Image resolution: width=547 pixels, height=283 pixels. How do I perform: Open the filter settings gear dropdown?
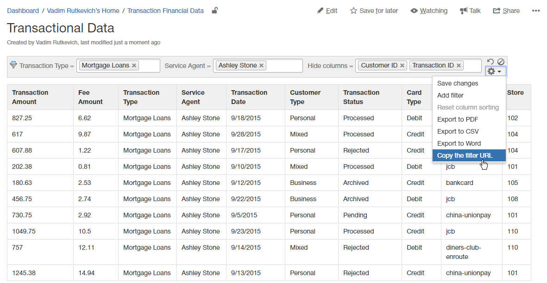pos(495,71)
